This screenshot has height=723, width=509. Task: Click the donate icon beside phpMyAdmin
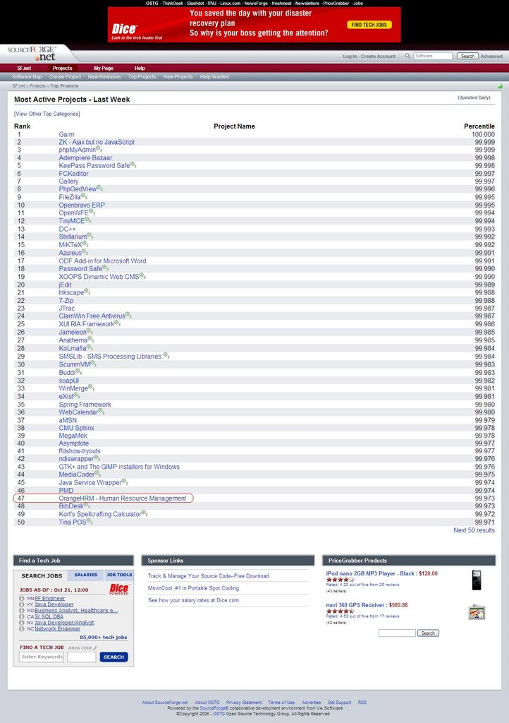tap(99, 150)
